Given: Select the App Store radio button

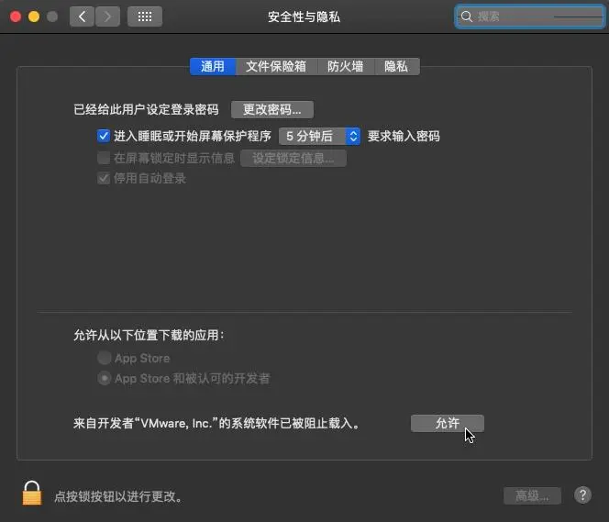Looking at the screenshot, I should coord(104,358).
